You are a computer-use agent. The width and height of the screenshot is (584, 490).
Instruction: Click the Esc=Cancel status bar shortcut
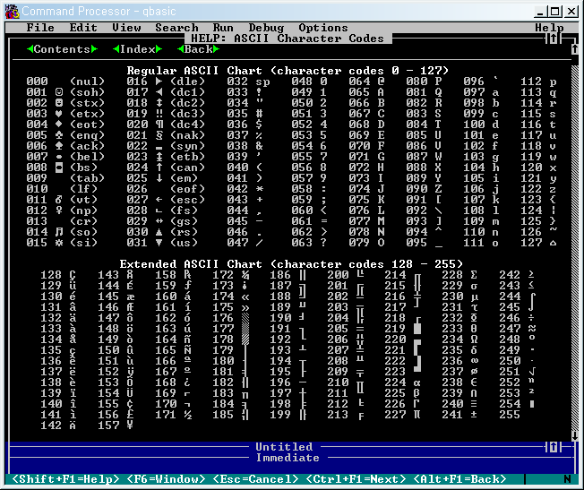point(259,479)
